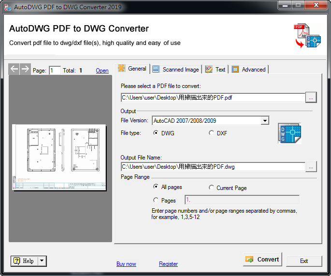
Task: Click the Convert button arrow icon
Action: 249,259
